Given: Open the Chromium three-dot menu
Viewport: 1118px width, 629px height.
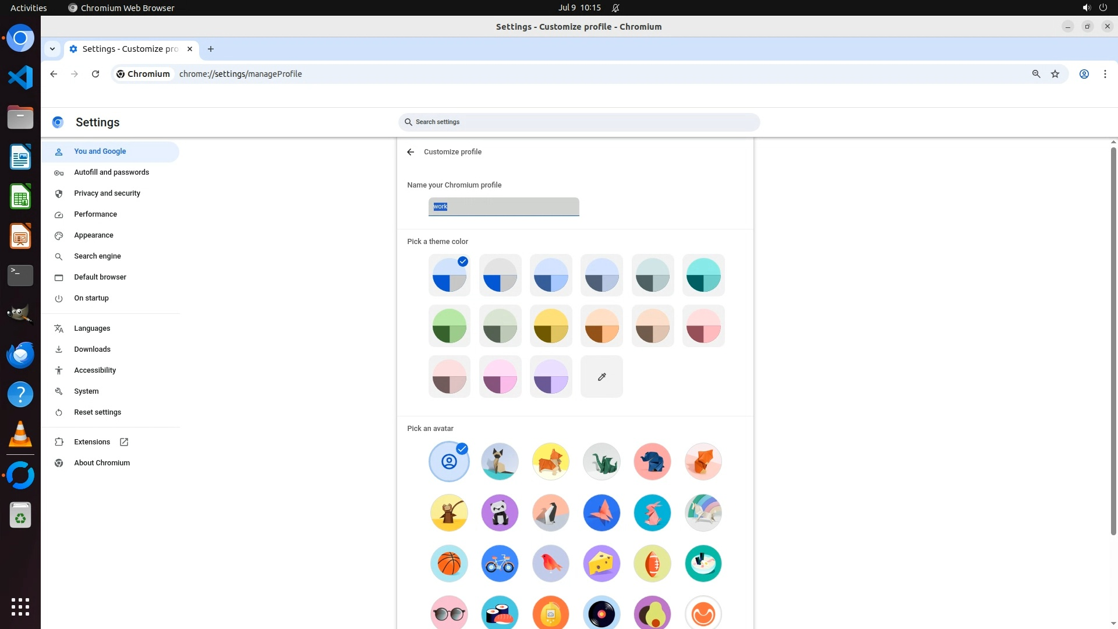Looking at the screenshot, I should 1105,74.
